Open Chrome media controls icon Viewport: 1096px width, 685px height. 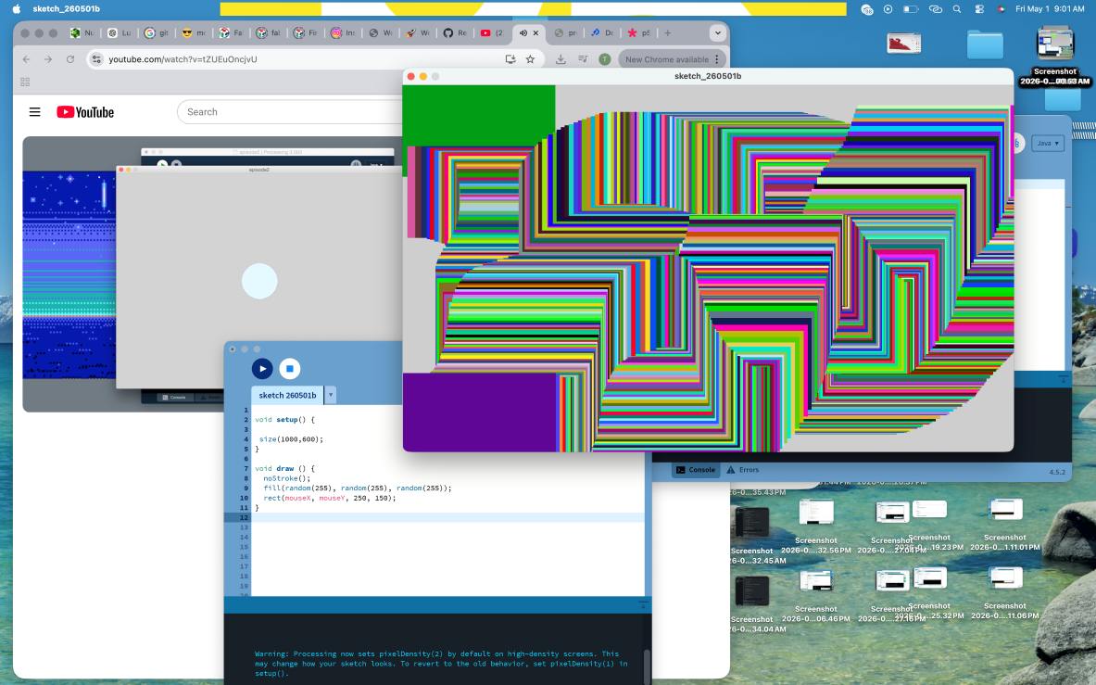point(582,59)
